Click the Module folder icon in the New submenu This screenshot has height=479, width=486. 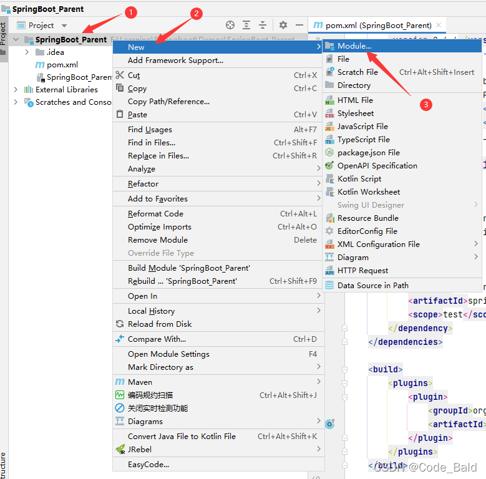(329, 46)
